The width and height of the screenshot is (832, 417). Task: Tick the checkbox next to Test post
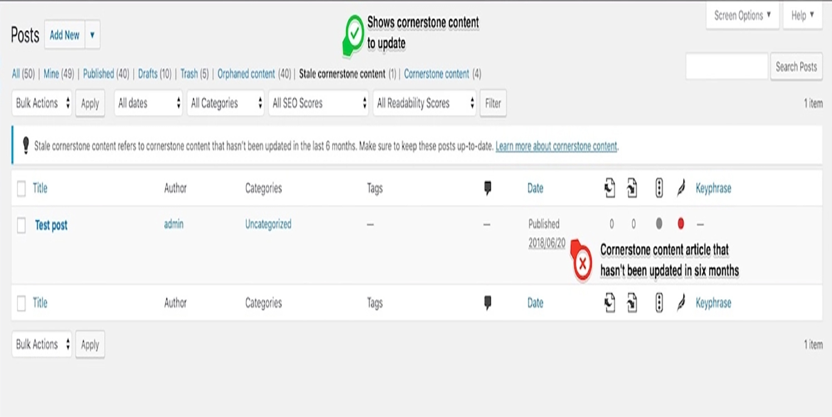click(21, 225)
